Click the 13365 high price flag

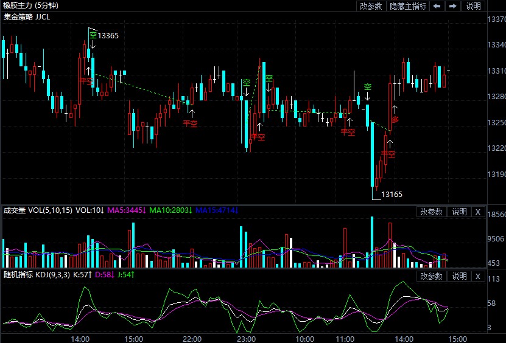pos(107,36)
